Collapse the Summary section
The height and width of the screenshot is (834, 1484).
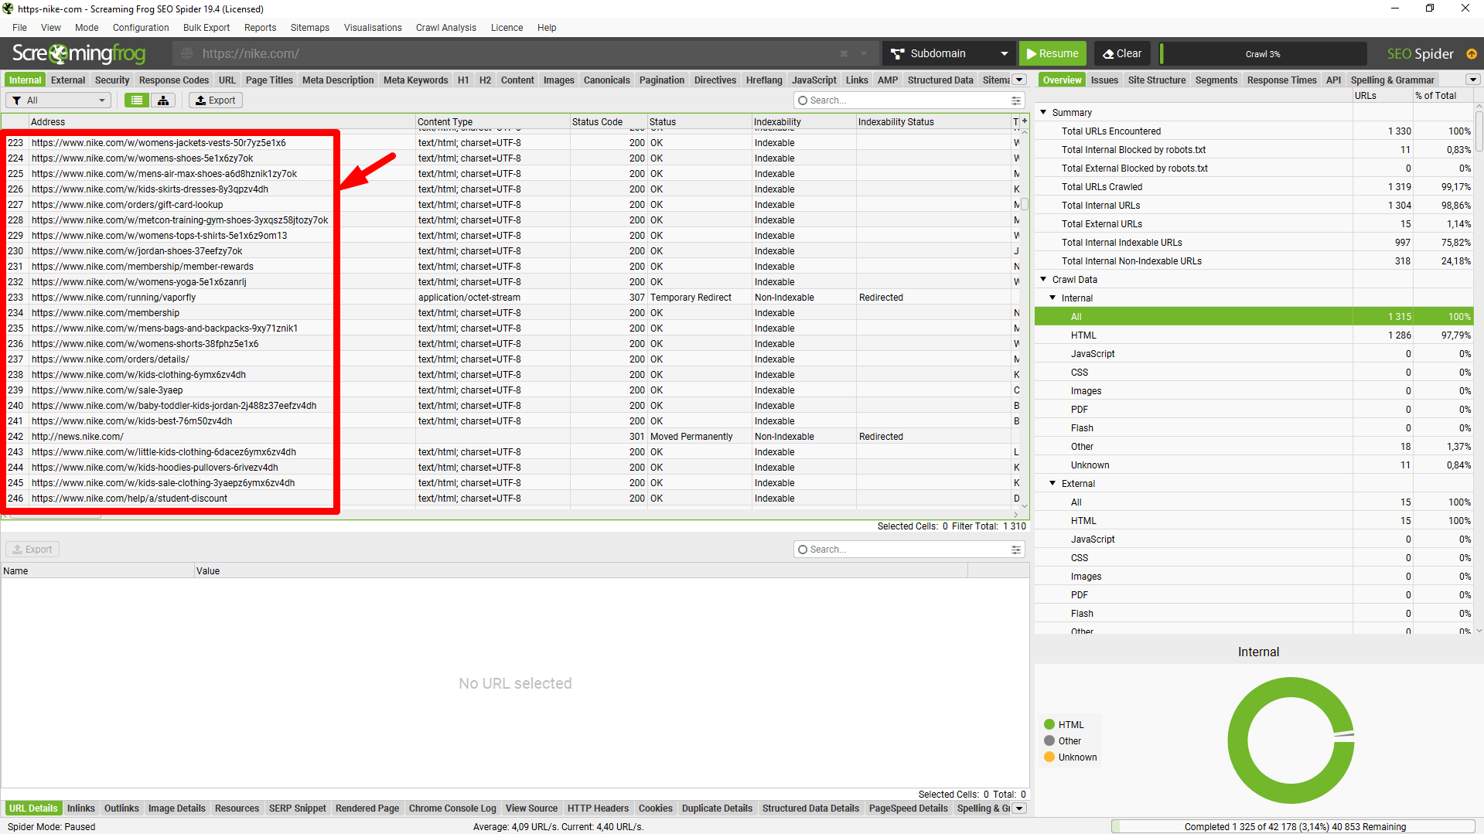point(1043,112)
